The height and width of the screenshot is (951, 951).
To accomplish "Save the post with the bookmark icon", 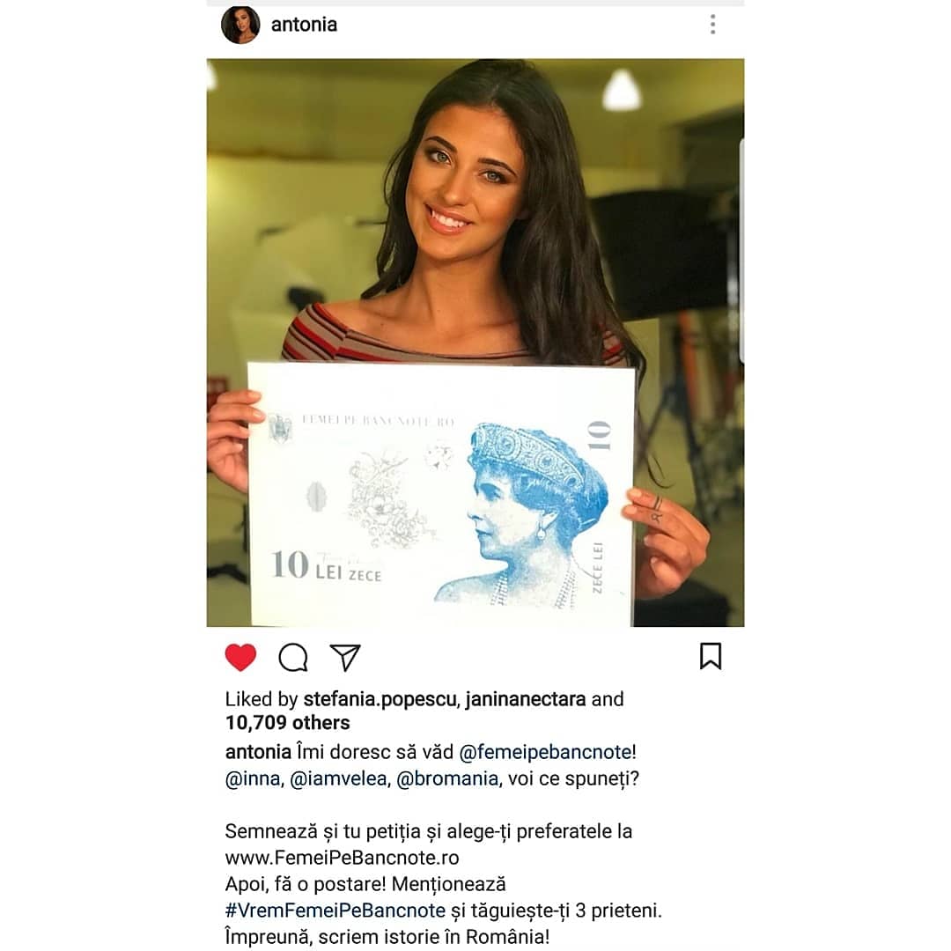I will click(711, 656).
